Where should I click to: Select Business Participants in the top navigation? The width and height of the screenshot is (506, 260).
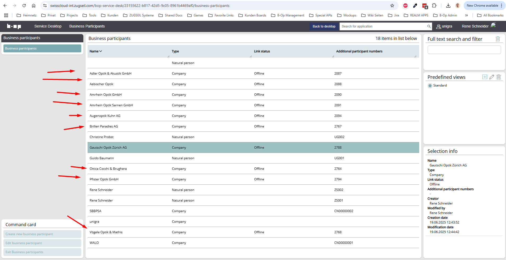point(87,26)
